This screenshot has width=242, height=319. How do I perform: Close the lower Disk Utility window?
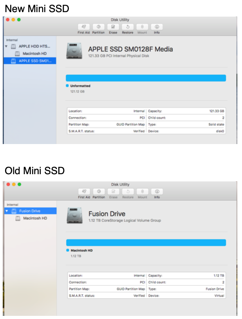[8, 184]
